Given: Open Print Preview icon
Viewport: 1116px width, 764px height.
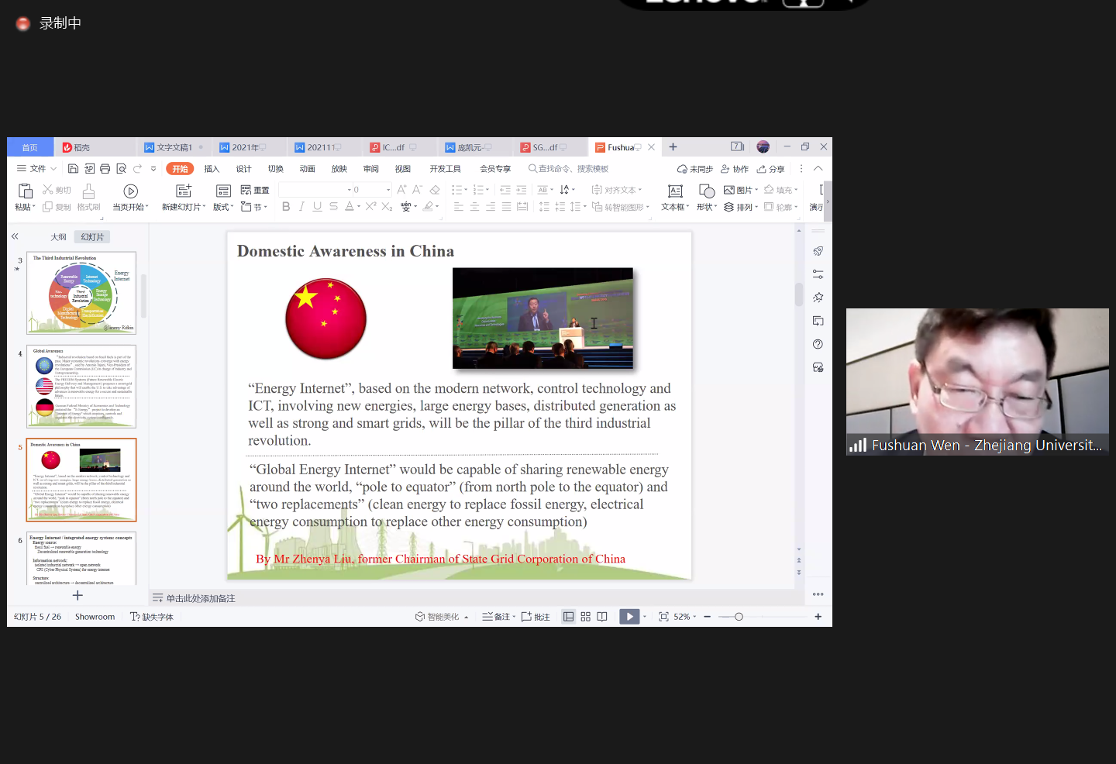Looking at the screenshot, I should 121,169.
